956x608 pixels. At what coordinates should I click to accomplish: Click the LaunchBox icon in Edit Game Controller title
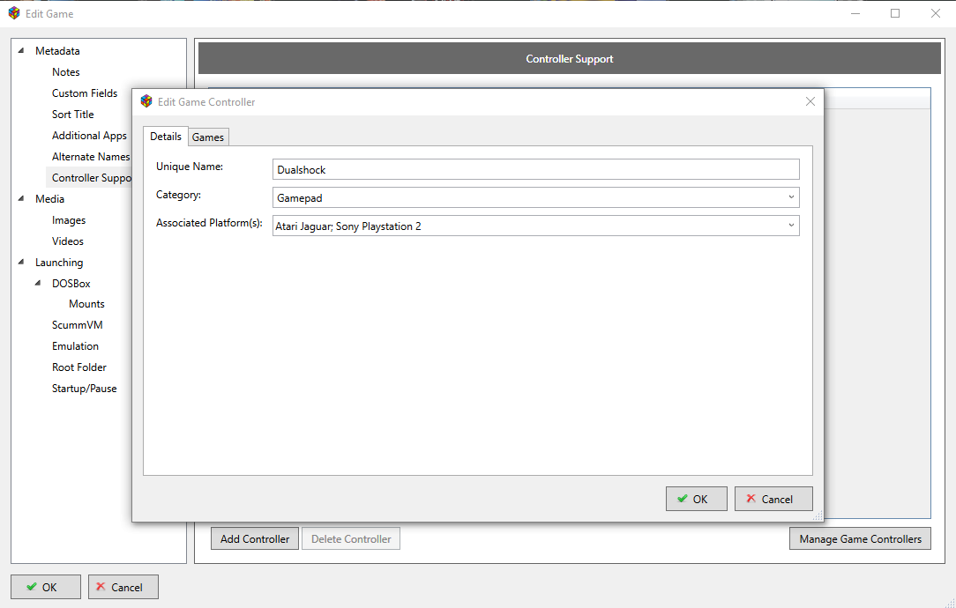(146, 101)
